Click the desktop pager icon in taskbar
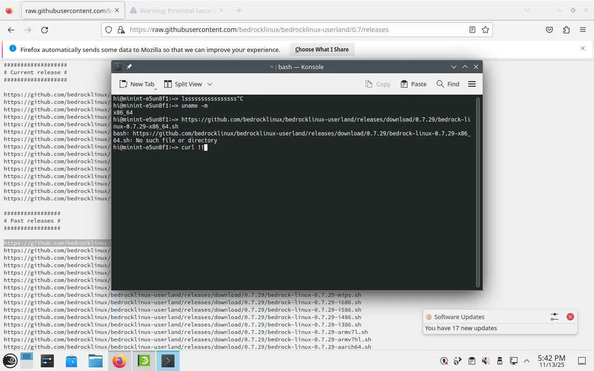The width and height of the screenshot is (594, 371). click(x=26, y=361)
